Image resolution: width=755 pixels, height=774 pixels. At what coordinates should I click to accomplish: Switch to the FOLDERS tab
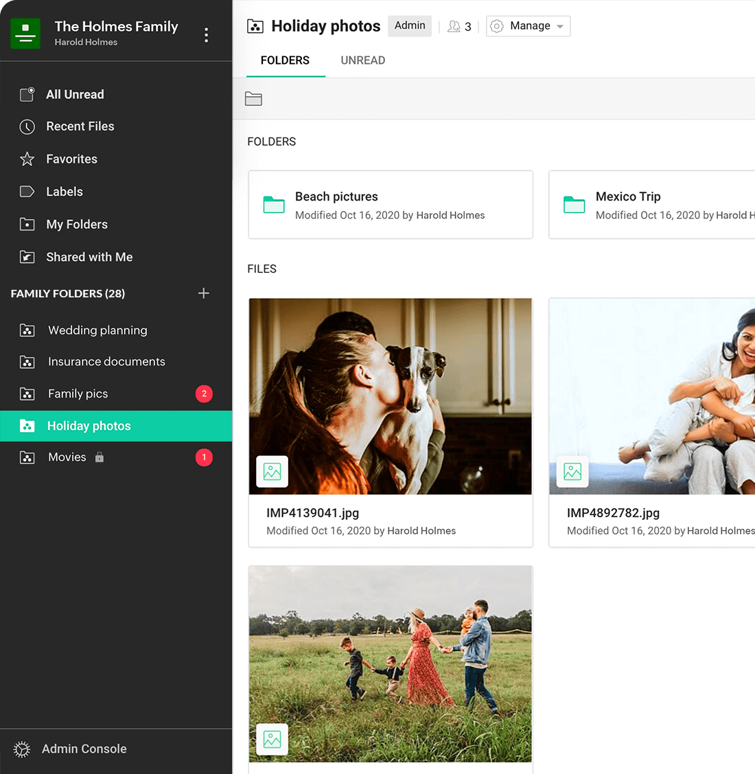pyautogui.click(x=285, y=60)
